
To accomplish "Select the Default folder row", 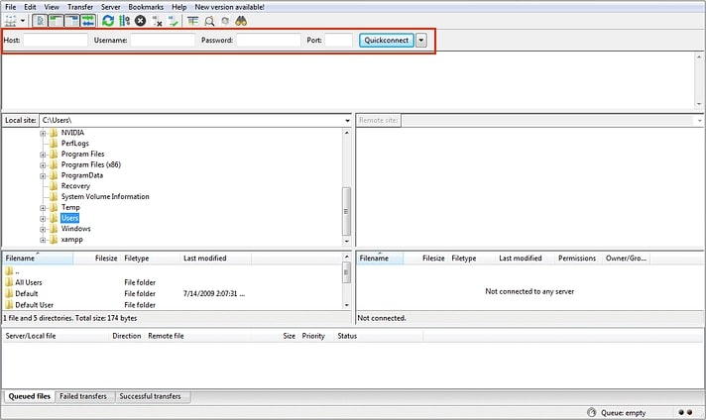I will [x=173, y=293].
